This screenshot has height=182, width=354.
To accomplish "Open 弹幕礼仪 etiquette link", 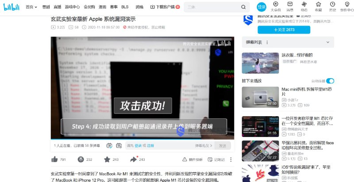I will pyautogui.click(x=204, y=146).
